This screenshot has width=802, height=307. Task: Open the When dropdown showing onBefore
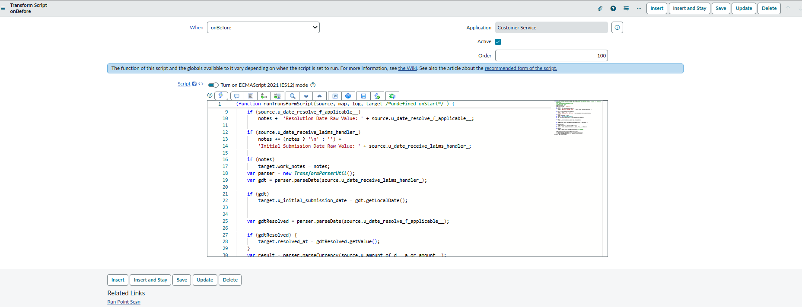click(263, 28)
